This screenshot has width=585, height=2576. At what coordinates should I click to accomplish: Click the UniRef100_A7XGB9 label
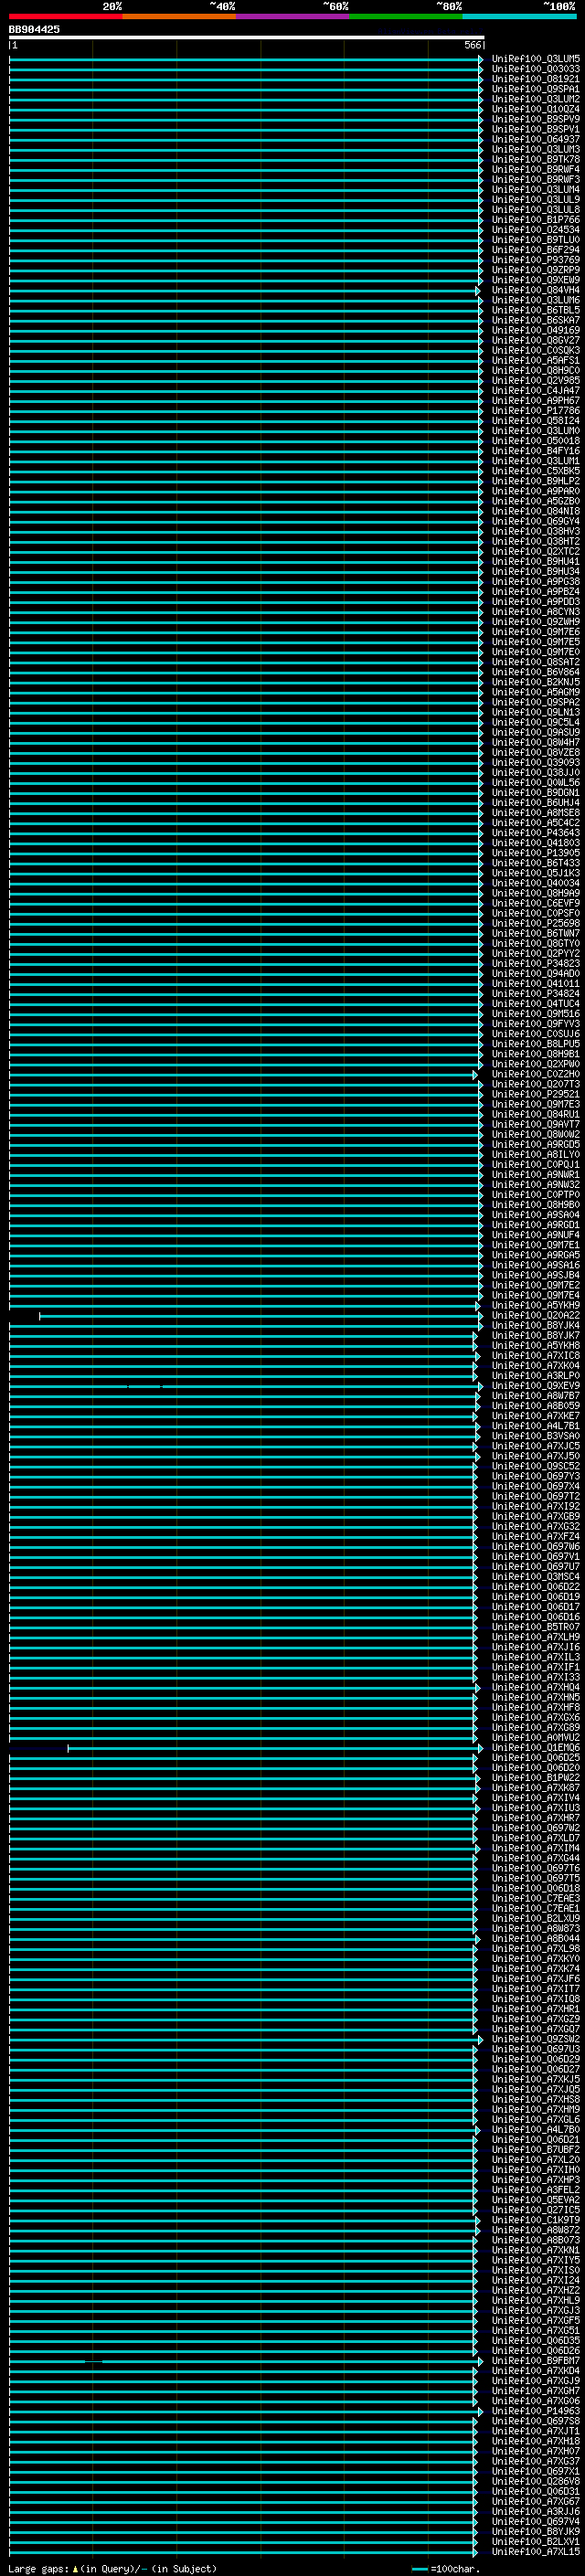(x=535, y=1516)
